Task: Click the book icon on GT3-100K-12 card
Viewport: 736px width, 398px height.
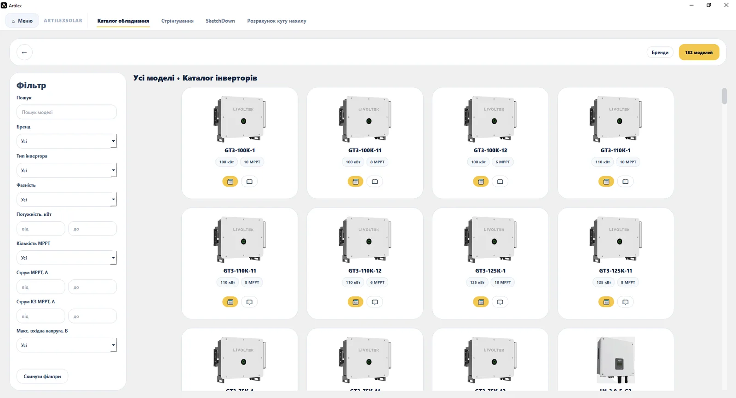Action: pos(500,182)
